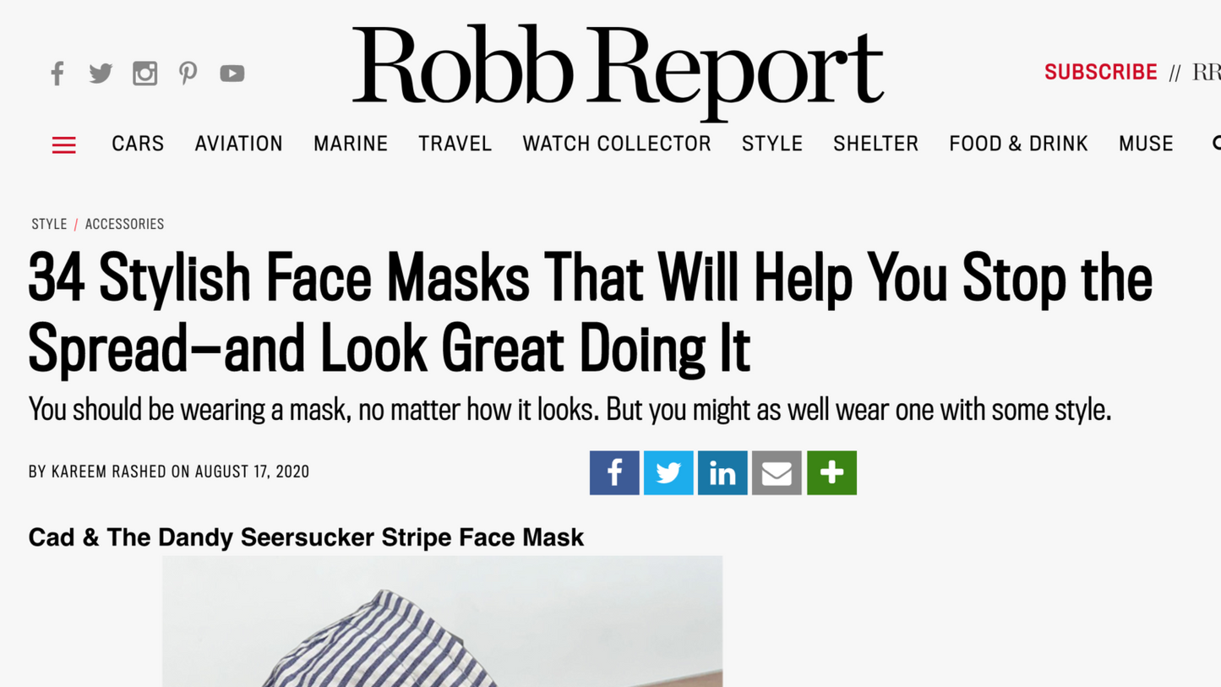This screenshot has width=1221, height=687.
Task: Click the Style breadcrumb link
Action: pyautogui.click(x=49, y=224)
